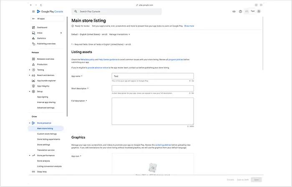This screenshot has width=292, height=187.
Task: Open Custom store listings
Action: pos(47,134)
